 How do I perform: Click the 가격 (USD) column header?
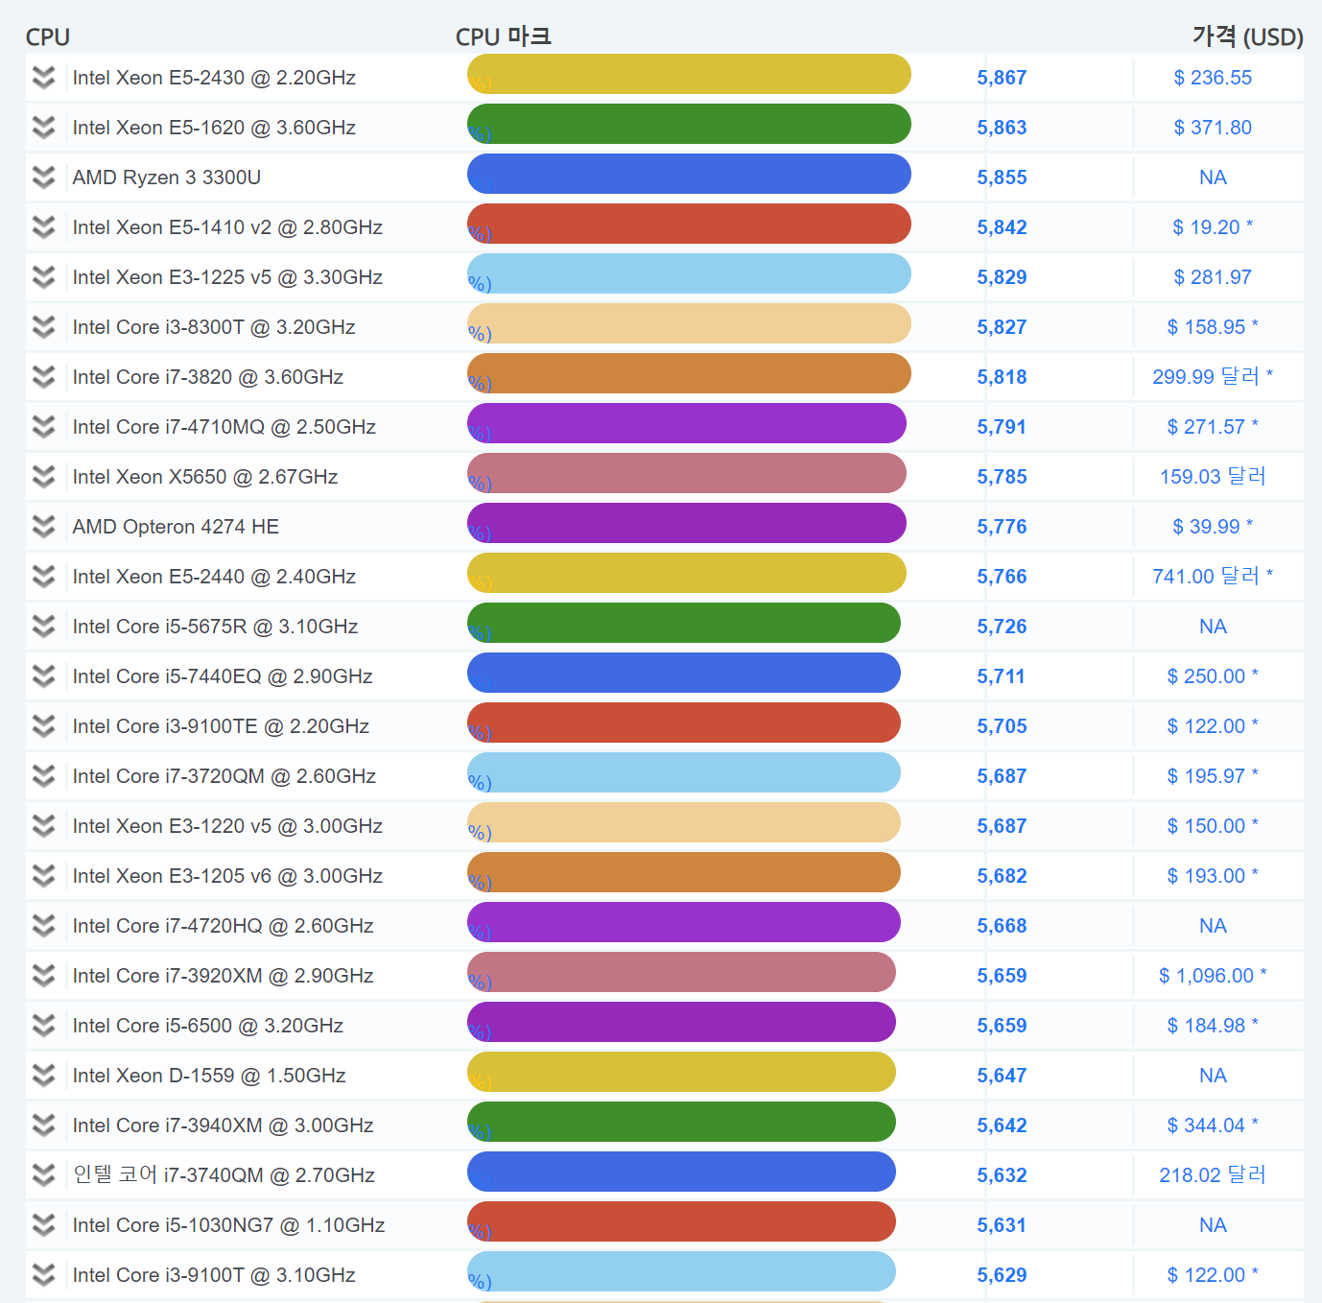coord(1246,36)
